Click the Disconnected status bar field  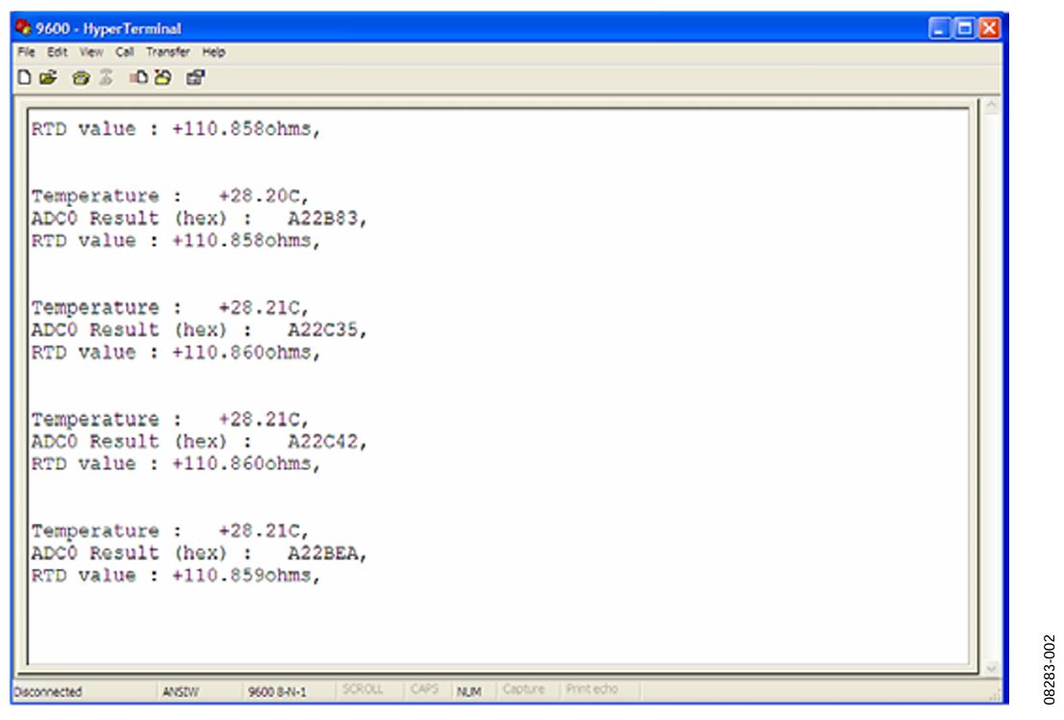coord(48,691)
